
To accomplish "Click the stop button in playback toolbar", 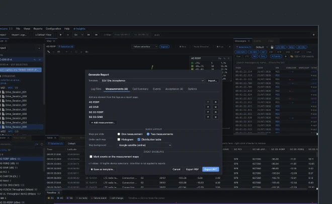I will coord(68,35).
